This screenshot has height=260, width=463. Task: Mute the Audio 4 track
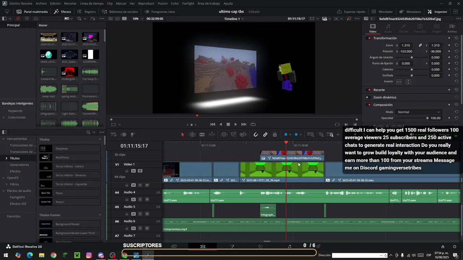[147, 199]
